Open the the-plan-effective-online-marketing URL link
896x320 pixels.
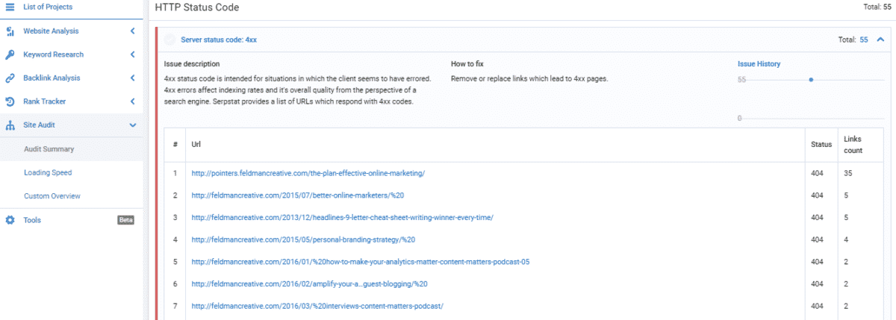tap(308, 173)
